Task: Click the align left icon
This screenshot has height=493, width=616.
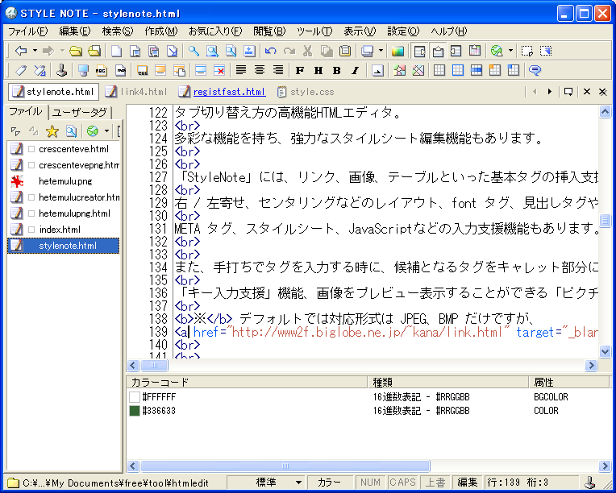Action: pyautogui.click(x=241, y=71)
